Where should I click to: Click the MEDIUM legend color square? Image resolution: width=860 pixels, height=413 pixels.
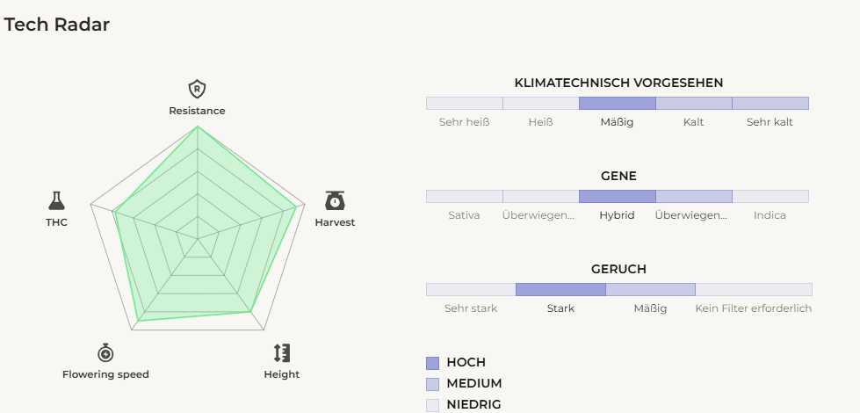pos(432,384)
